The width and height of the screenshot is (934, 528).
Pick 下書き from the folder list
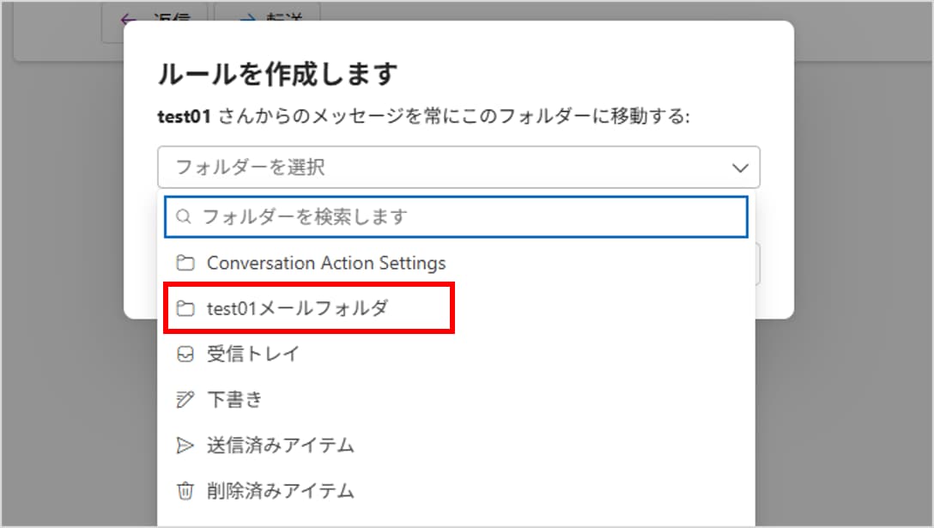pos(234,399)
